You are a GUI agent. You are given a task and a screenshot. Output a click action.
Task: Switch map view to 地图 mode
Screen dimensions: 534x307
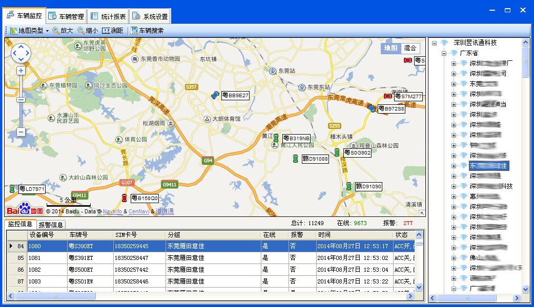click(x=391, y=48)
